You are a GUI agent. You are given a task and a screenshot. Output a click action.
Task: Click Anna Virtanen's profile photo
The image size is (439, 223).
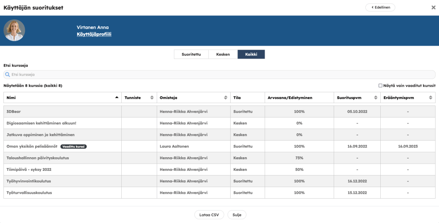[14, 30]
